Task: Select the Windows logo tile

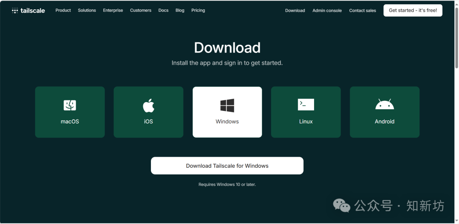Action: (227, 112)
